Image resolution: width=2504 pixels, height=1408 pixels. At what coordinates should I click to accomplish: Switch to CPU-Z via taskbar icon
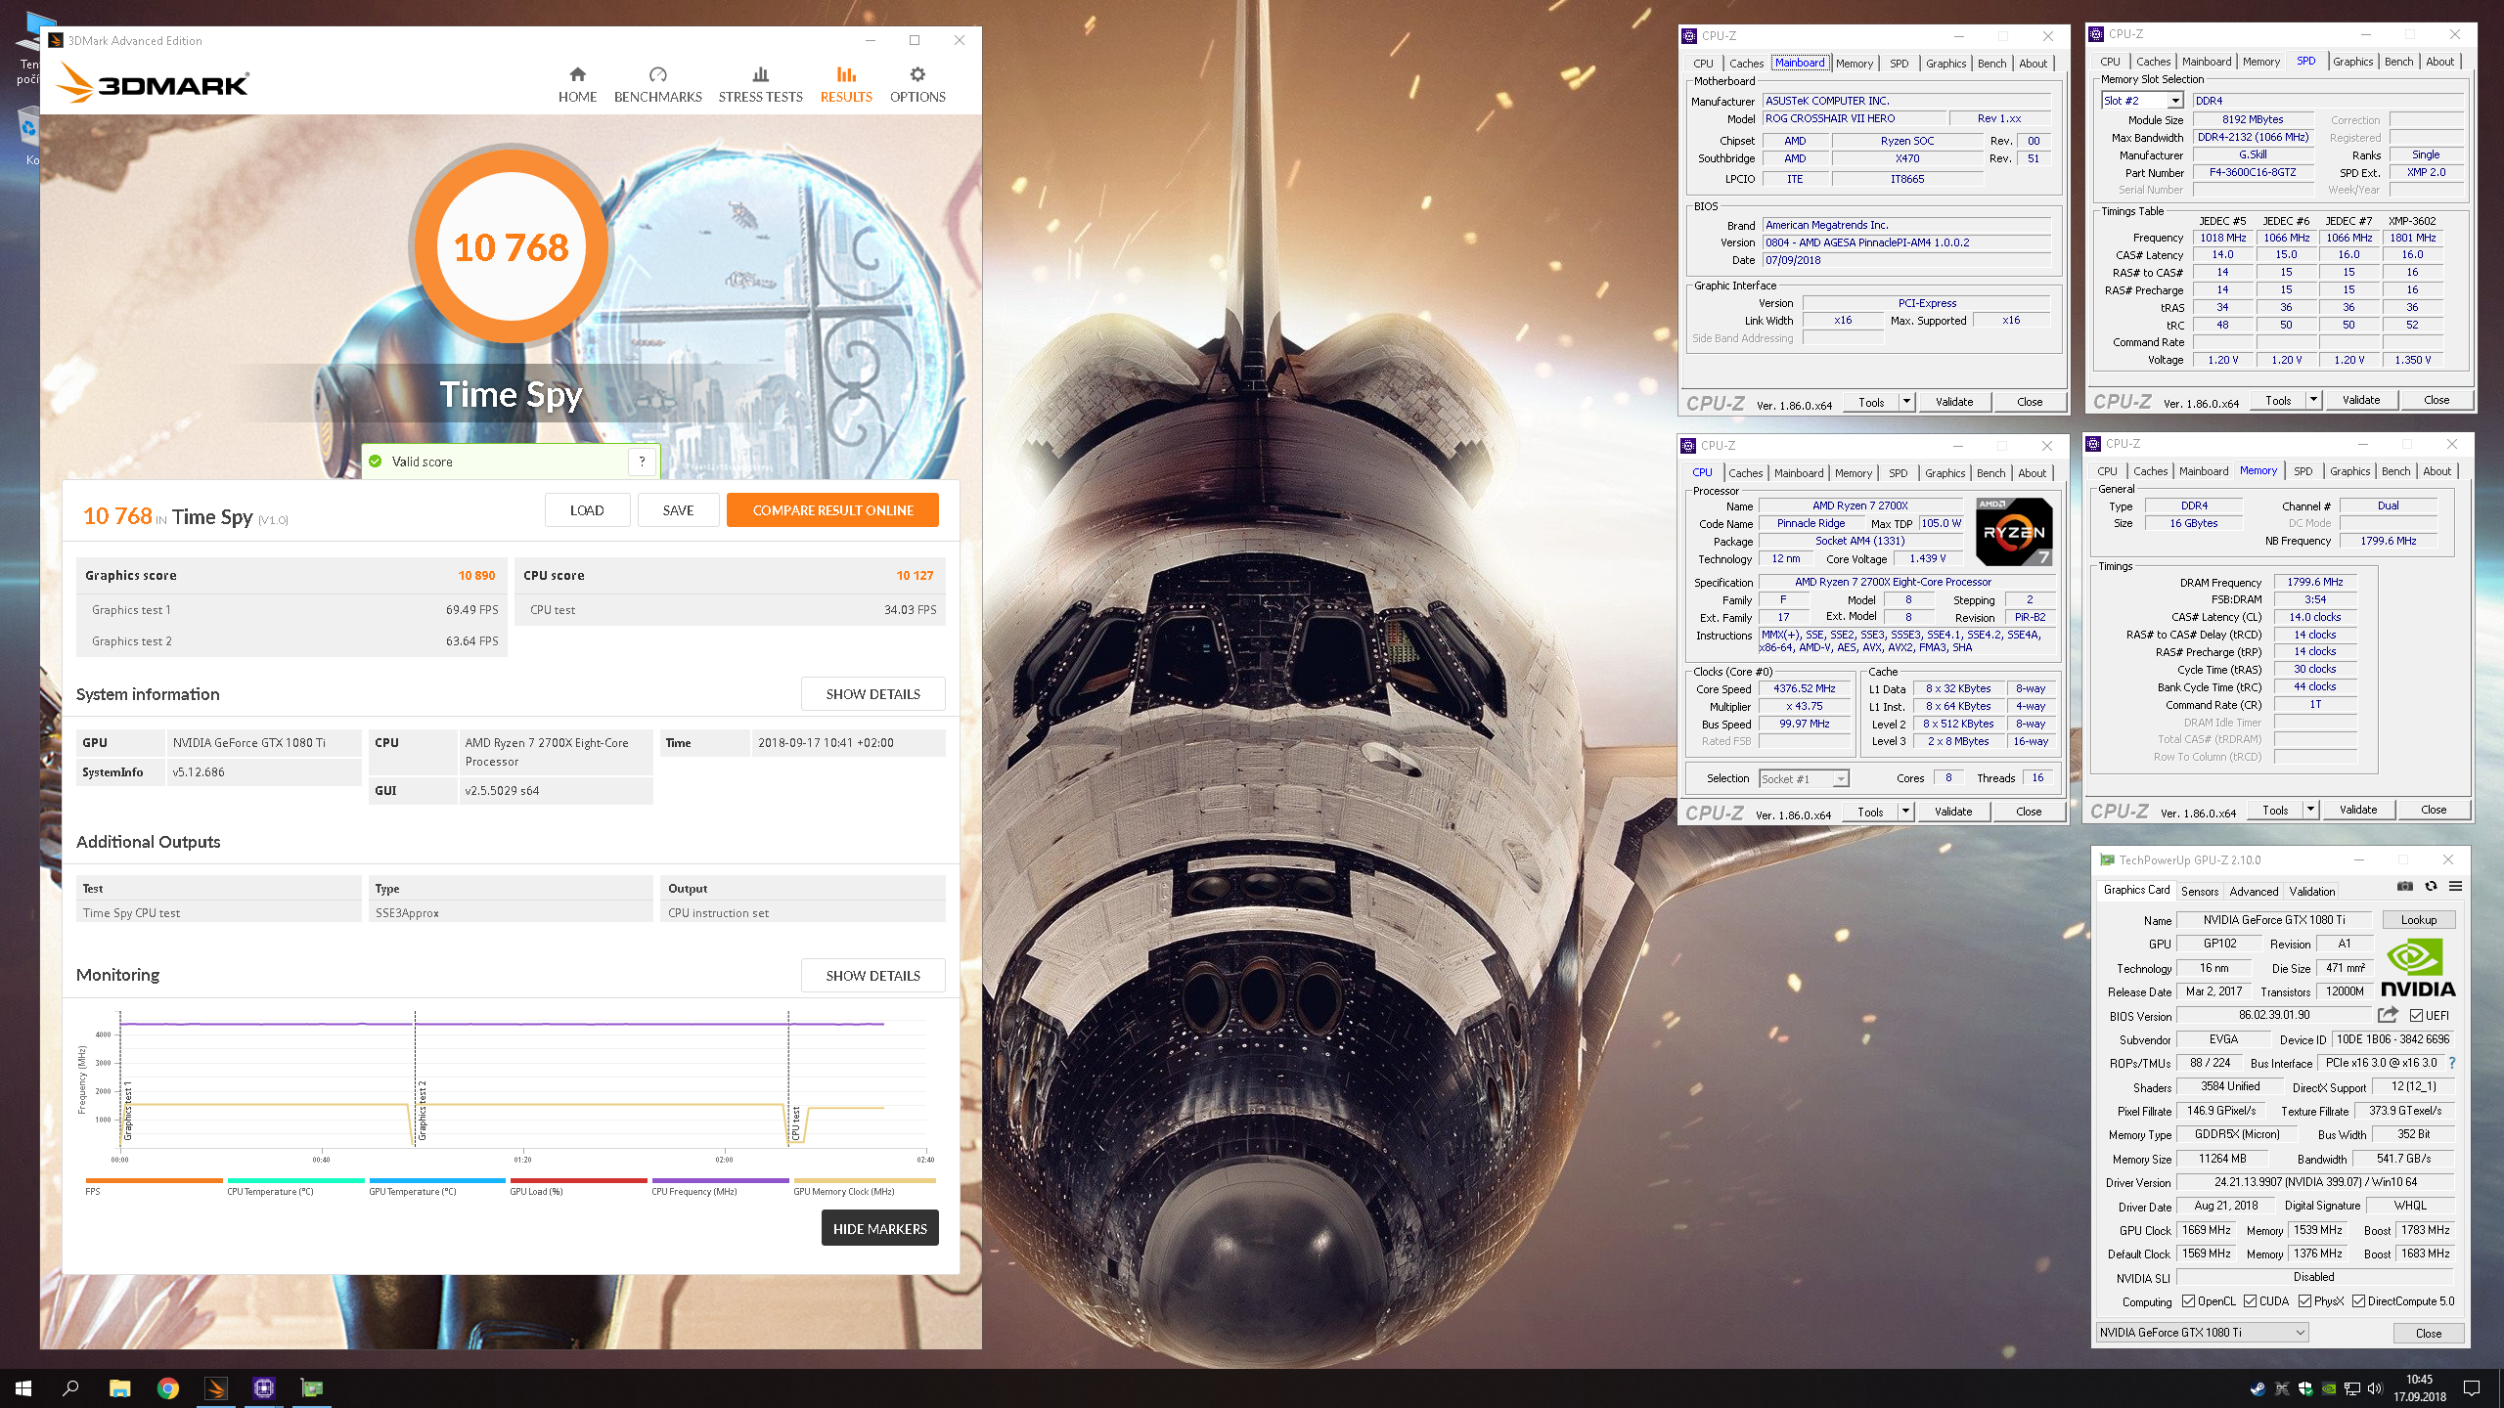coord(264,1387)
